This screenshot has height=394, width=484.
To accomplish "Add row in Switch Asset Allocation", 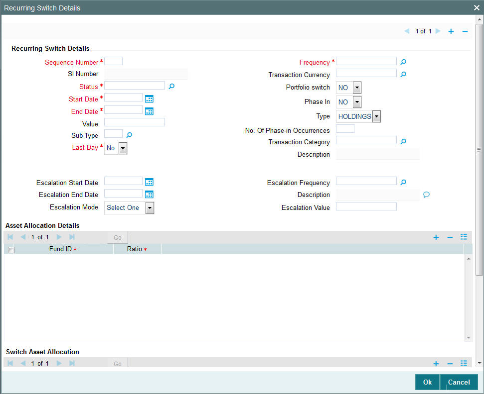I will coord(436,364).
